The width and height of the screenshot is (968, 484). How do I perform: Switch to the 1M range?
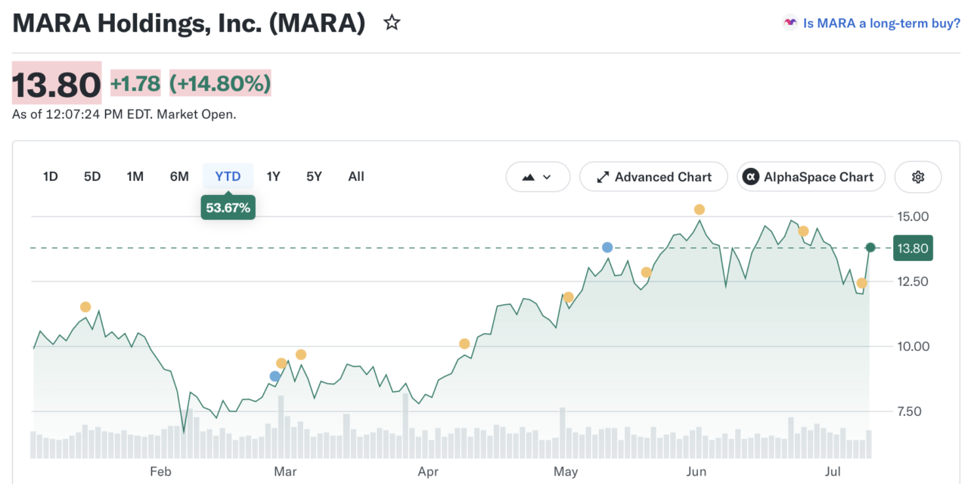(x=135, y=176)
